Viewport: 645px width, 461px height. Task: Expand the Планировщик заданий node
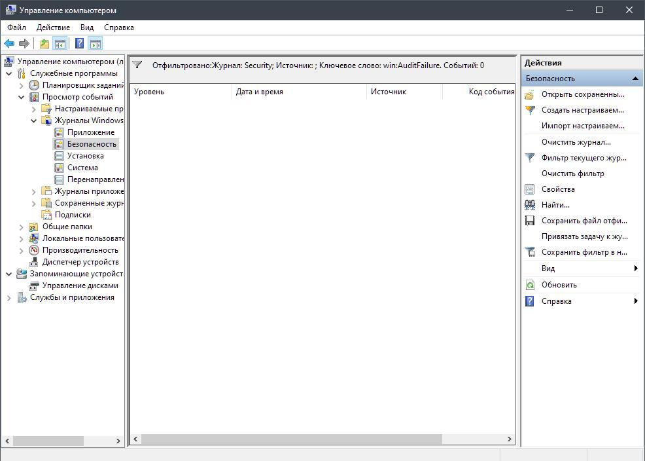(22, 86)
